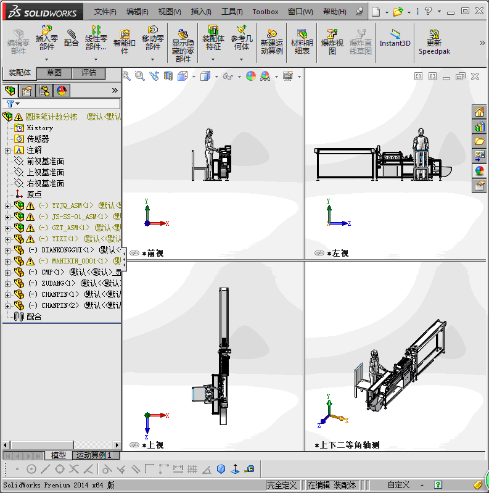Open 编辑(E) Edit menu
Image resolution: width=489 pixels, height=493 pixels.
click(x=137, y=12)
